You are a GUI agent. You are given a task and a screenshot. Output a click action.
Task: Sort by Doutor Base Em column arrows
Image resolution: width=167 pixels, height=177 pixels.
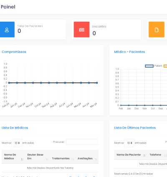(47, 159)
